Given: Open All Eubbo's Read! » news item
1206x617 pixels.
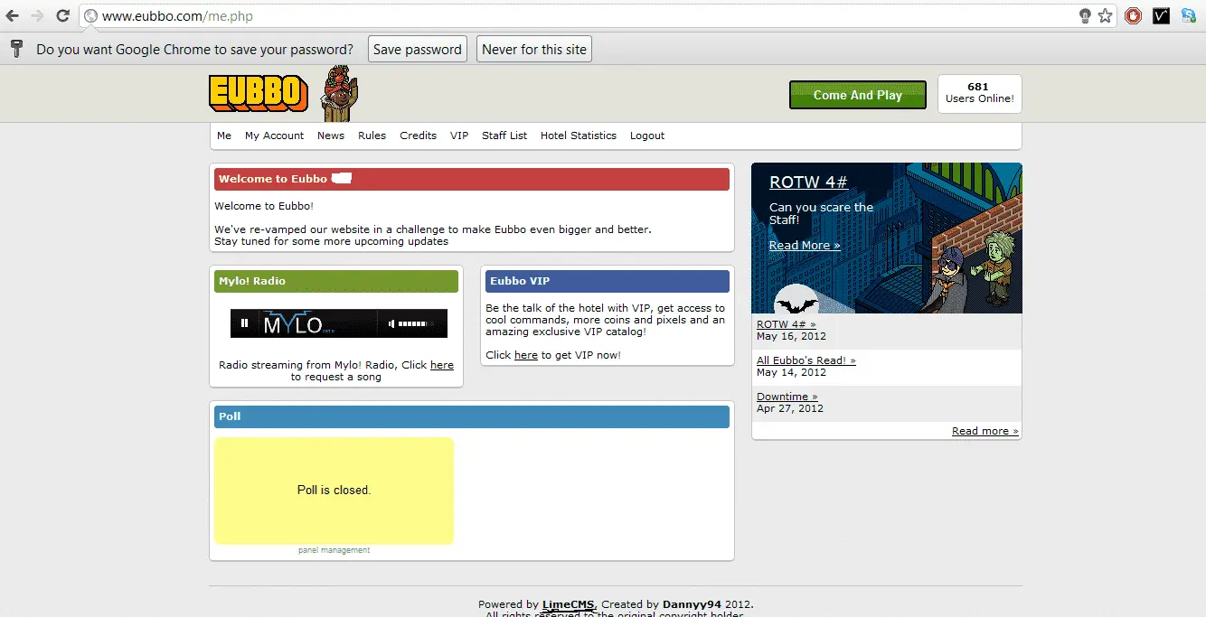Looking at the screenshot, I should coord(806,360).
